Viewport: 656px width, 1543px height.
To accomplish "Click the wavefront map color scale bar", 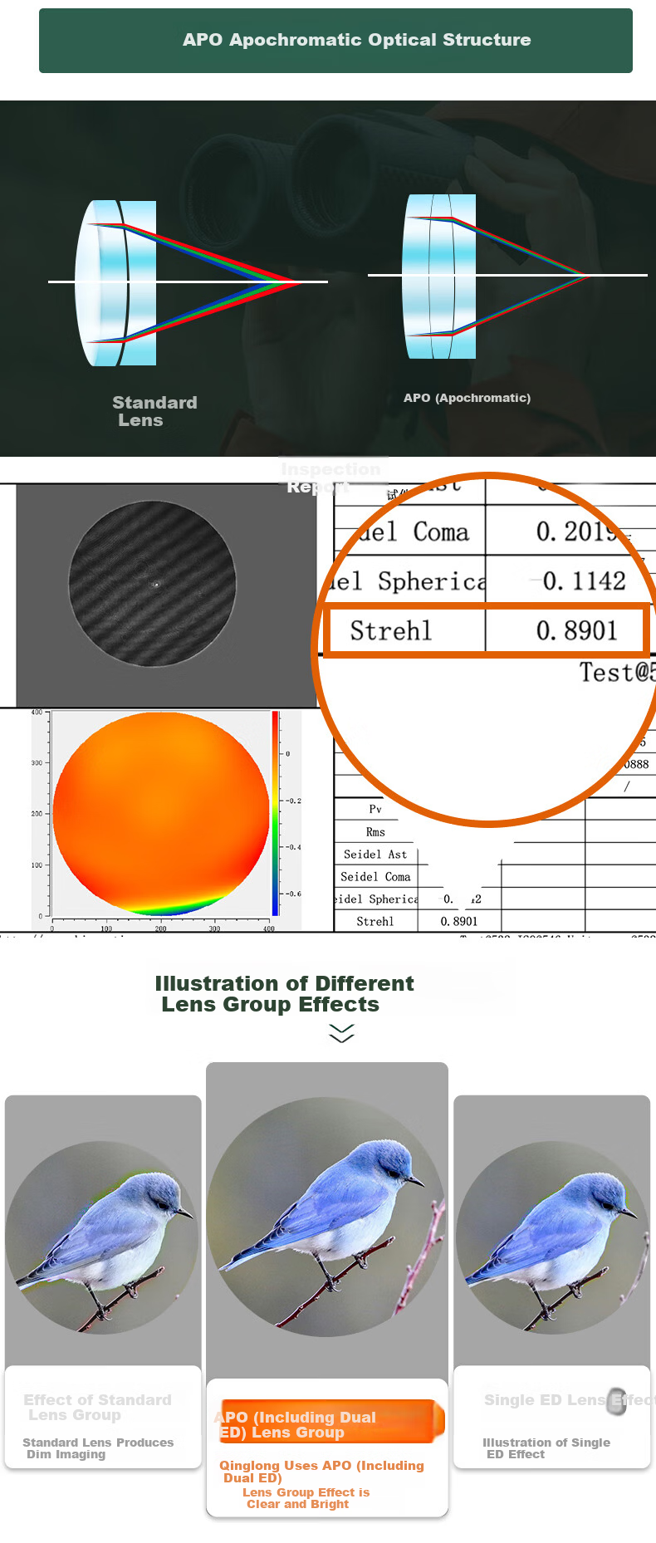I will 275,814.
